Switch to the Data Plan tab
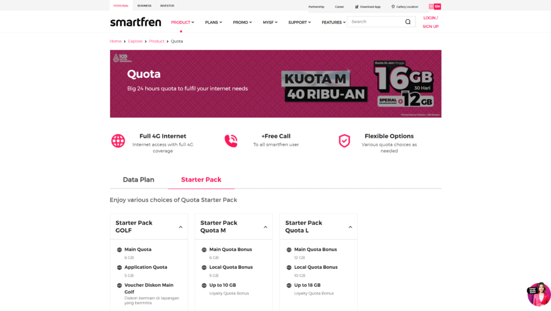This screenshot has width=551, height=311. (138, 179)
